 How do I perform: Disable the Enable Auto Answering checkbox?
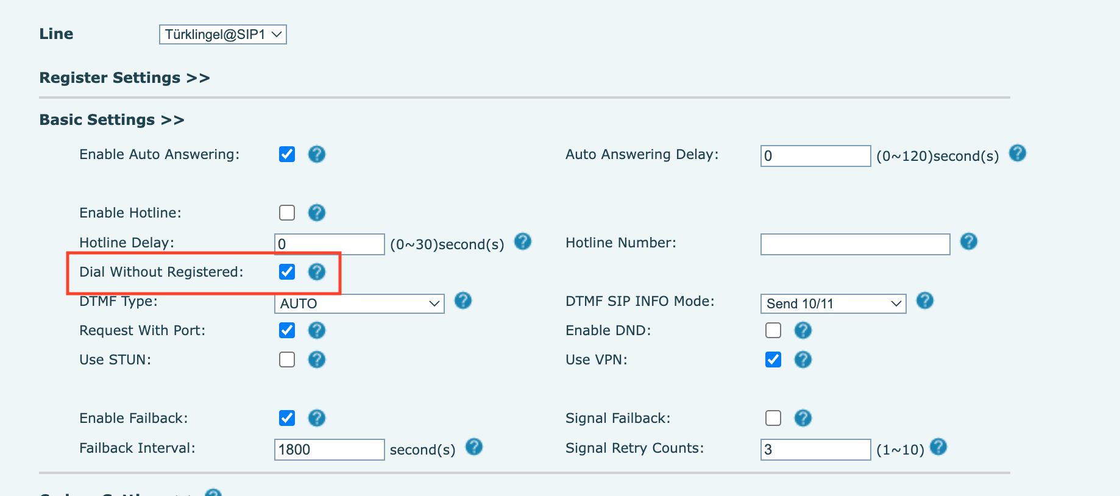[x=287, y=154]
